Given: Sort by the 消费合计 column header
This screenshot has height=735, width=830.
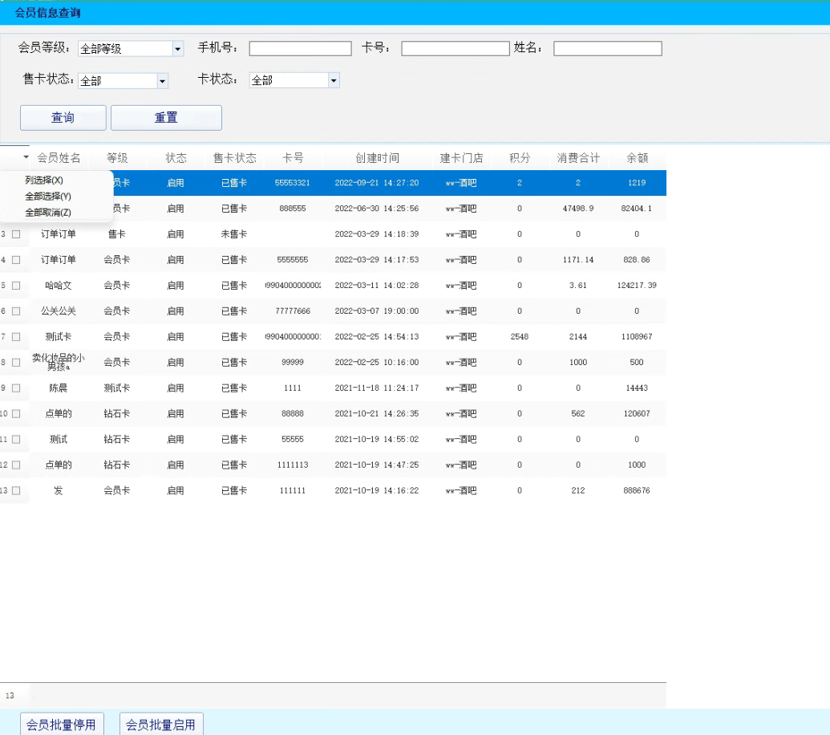Looking at the screenshot, I should [x=578, y=158].
